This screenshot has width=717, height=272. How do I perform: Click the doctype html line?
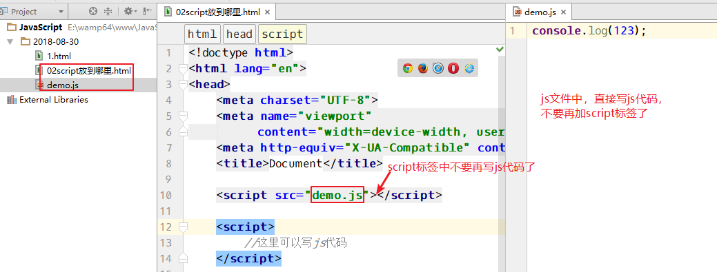pyautogui.click(x=241, y=52)
